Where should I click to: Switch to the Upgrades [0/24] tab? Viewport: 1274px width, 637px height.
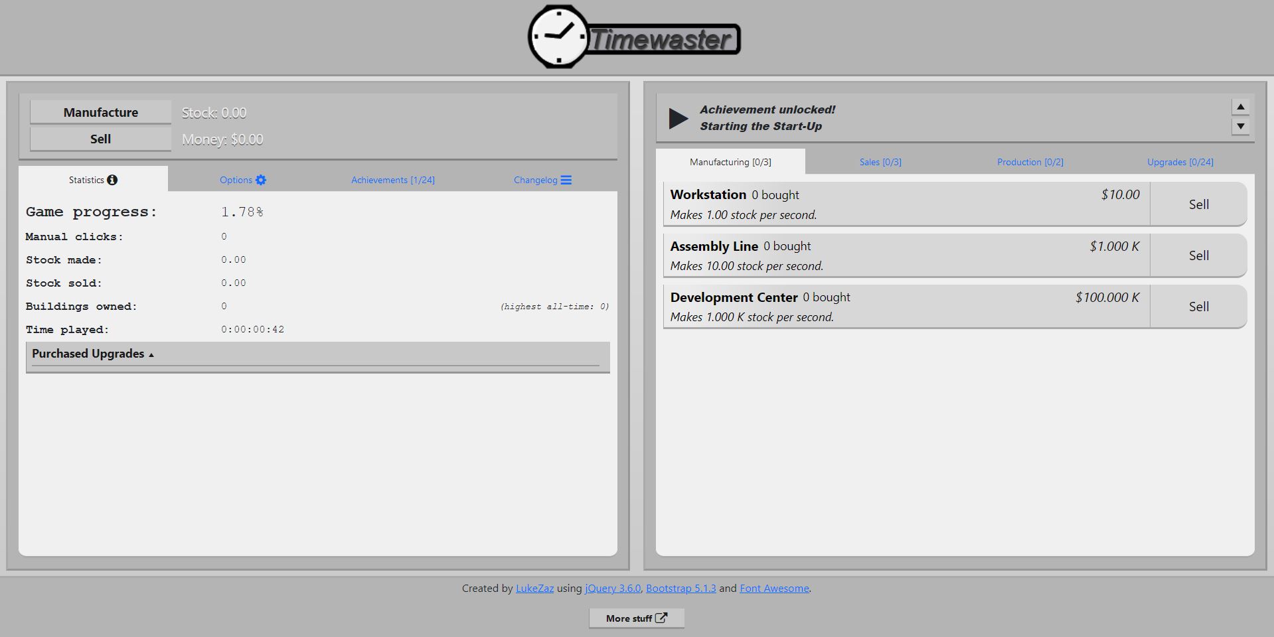click(x=1180, y=162)
